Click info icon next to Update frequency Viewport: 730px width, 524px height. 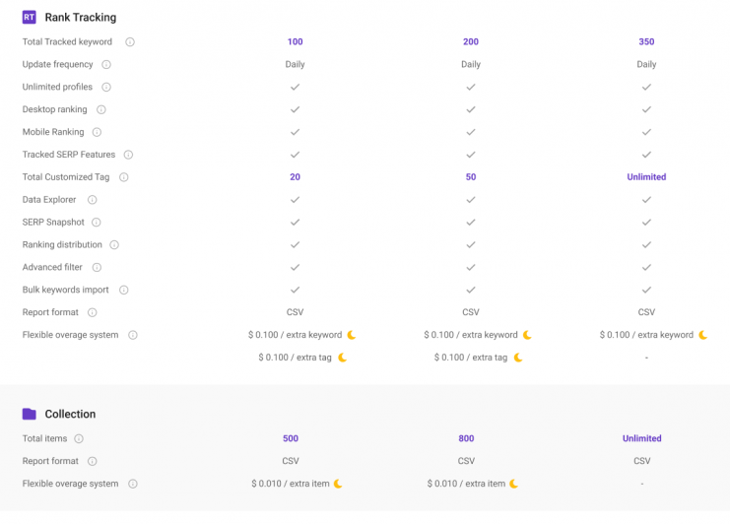coord(106,64)
